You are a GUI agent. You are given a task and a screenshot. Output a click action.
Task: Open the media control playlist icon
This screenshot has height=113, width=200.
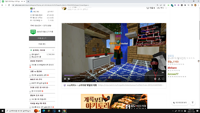188,5
